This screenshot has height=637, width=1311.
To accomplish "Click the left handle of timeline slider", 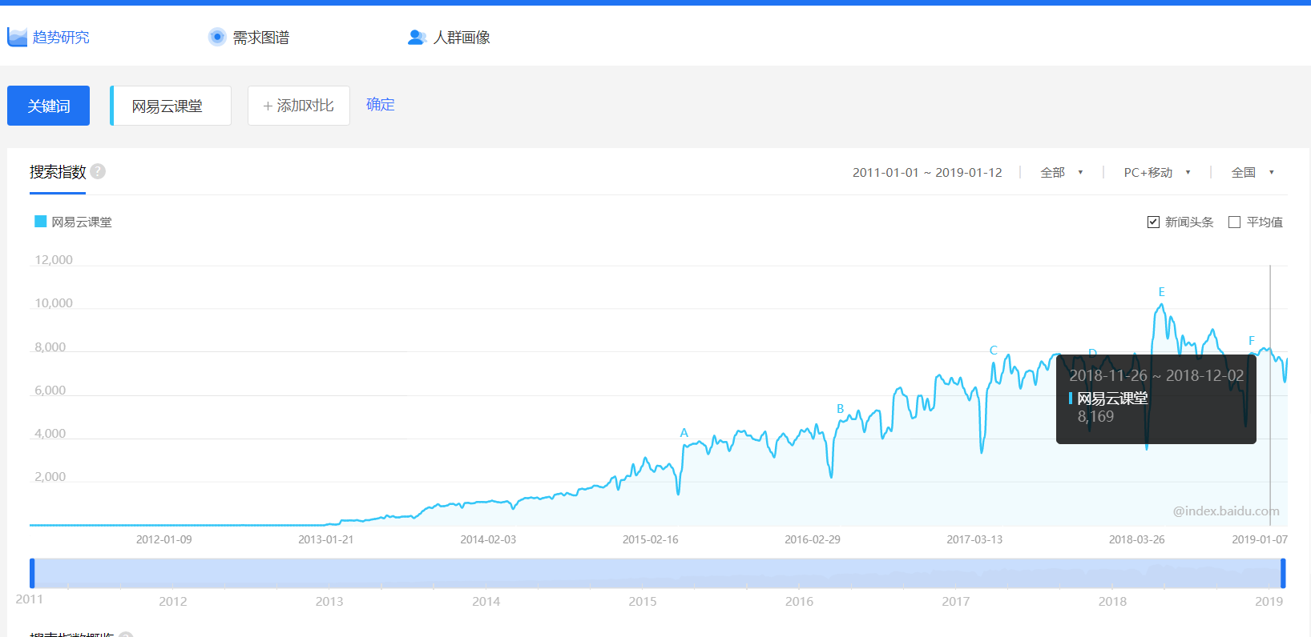I will pos(32,574).
